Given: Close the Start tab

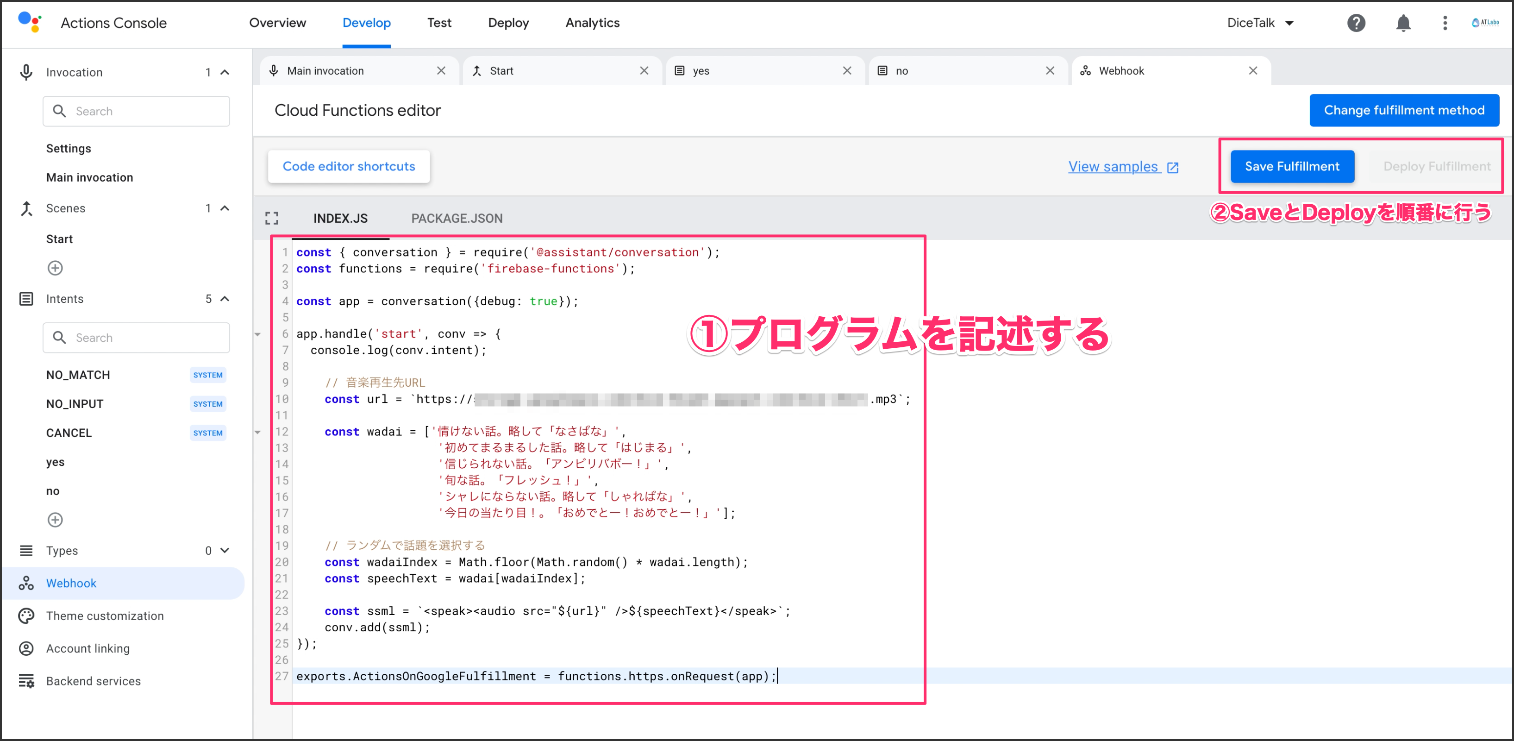Looking at the screenshot, I should coord(644,70).
